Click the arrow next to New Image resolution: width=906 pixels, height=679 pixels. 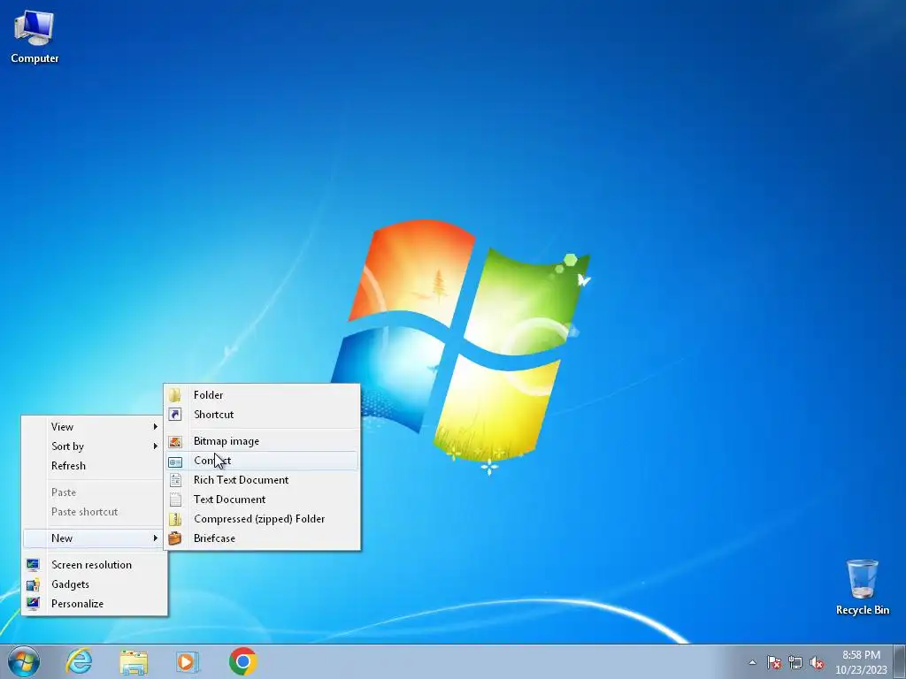point(155,538)
